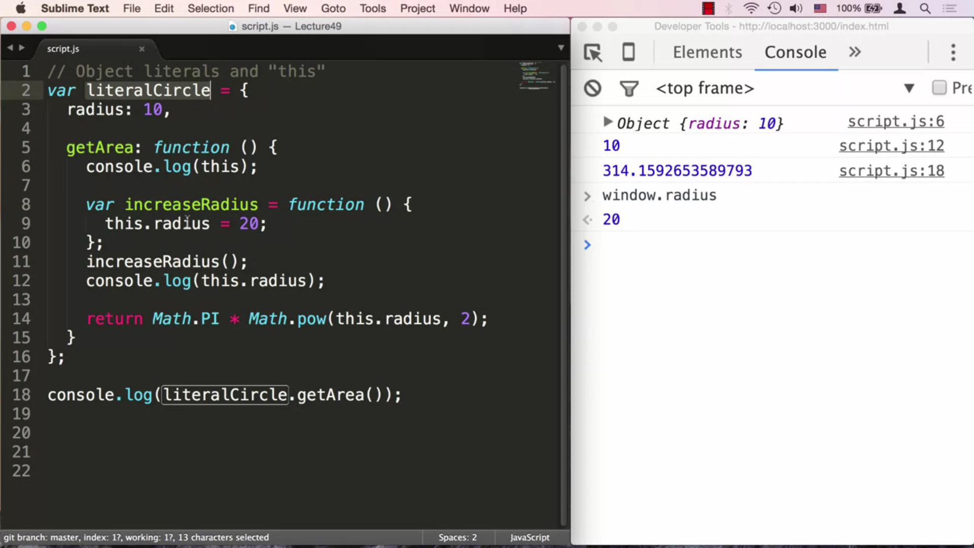Viewport: 974px width, 548px height.
Task: Open the File menu
Action: pos(131,9)
